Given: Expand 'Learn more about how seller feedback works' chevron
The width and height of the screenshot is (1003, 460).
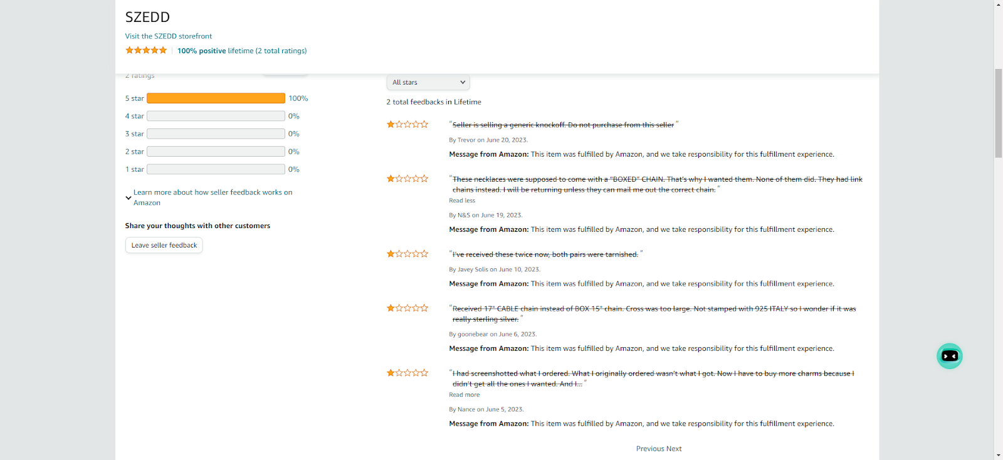Looking at the screenshot, I should pyautogui.click(x=128, y=197).
